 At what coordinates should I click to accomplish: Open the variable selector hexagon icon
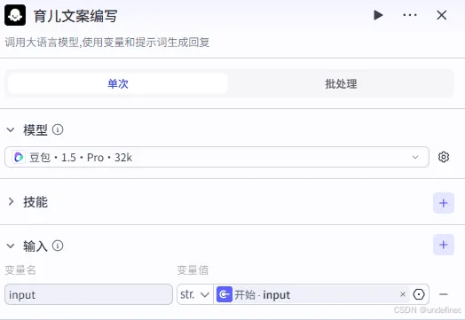pos(419,294)
